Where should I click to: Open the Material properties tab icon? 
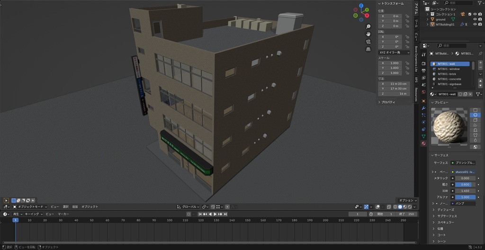point(423,143)
